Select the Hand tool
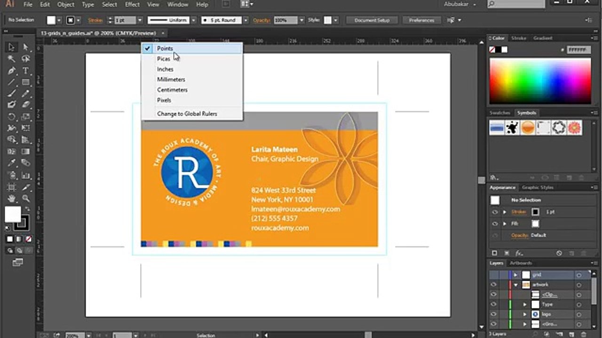Screen dimensions: 602x338 click(11, 199)
